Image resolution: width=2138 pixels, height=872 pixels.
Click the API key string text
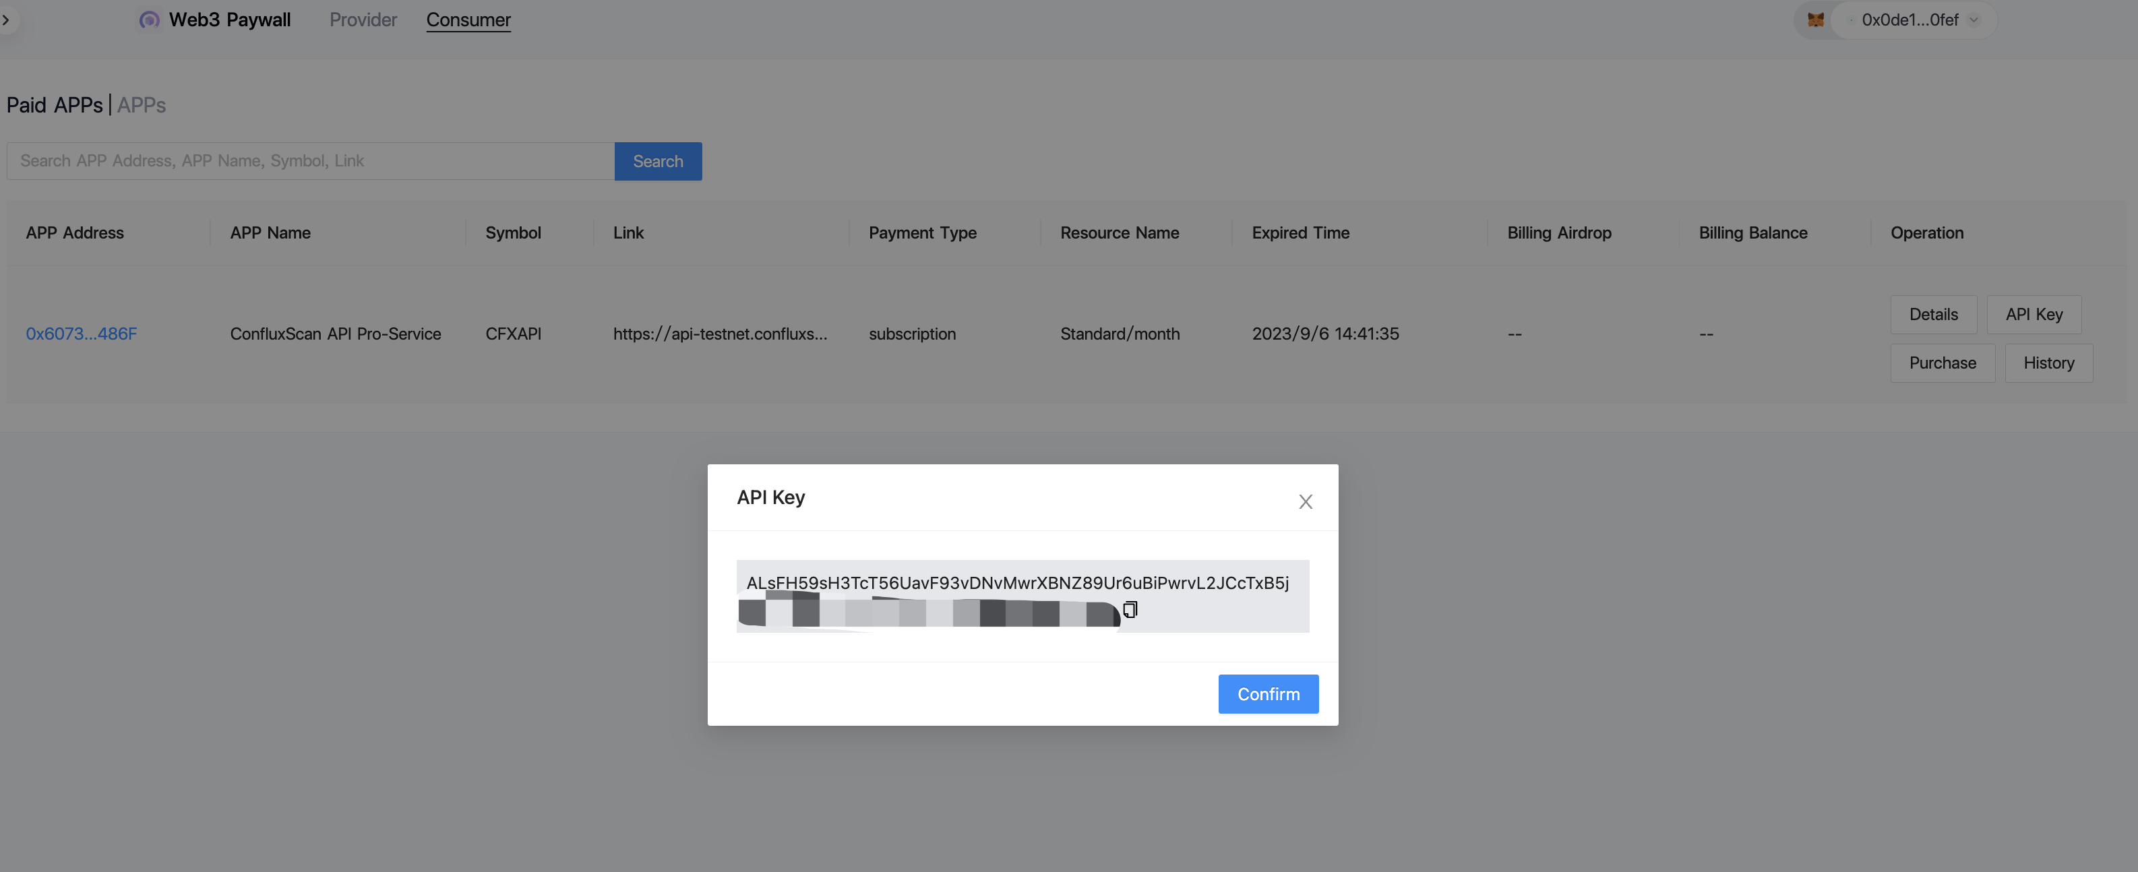point(1016,582)
